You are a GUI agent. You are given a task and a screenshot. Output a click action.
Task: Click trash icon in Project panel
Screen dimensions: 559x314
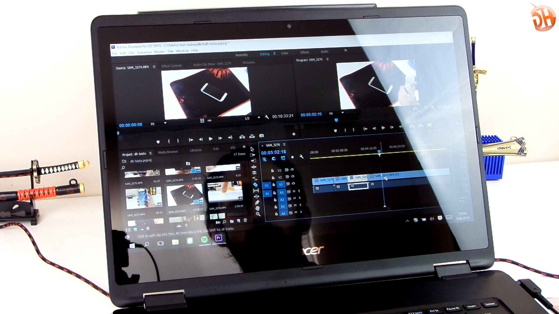click(x=245, y=220)
